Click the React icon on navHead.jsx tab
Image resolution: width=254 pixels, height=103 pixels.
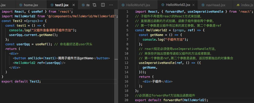point(203,5)
